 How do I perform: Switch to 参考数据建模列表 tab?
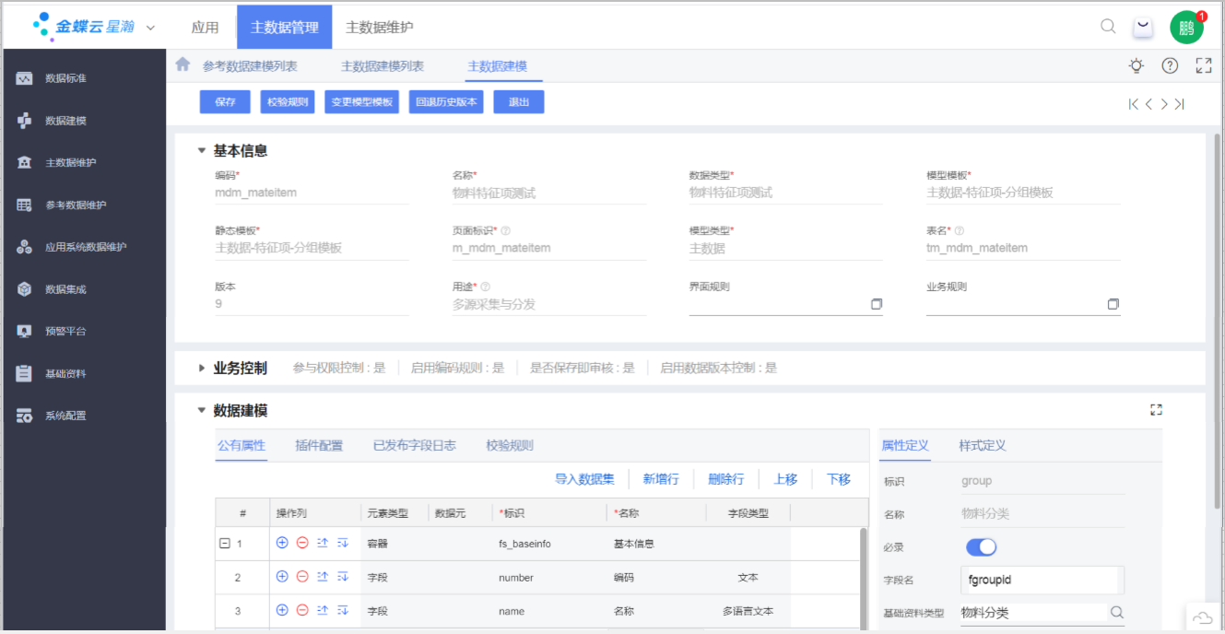coord(250,66)
